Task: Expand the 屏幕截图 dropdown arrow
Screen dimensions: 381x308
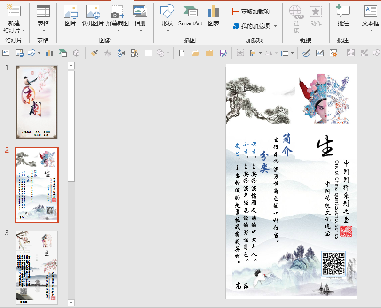Action: [119, 31]
